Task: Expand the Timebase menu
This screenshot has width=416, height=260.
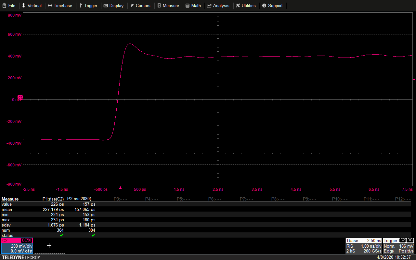Action: click(x=60, y=6)
